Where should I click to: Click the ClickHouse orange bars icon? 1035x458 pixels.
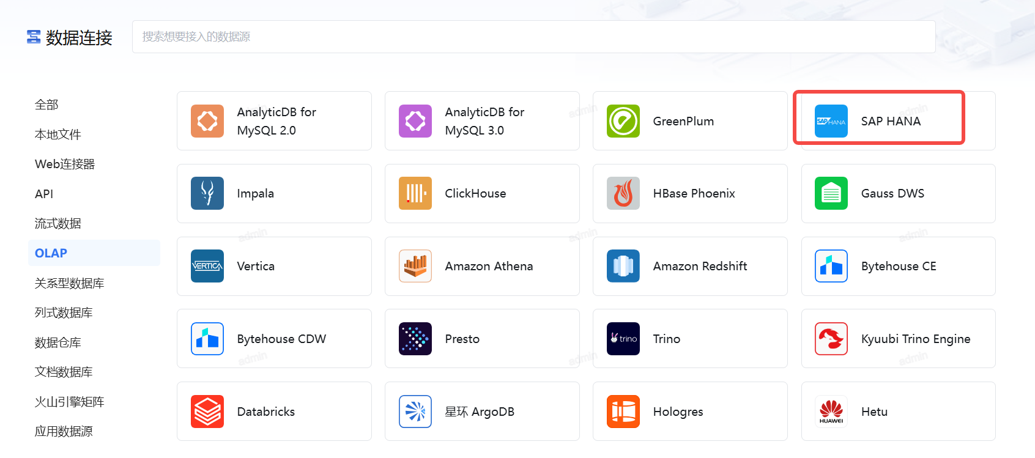tap(415, 193)
